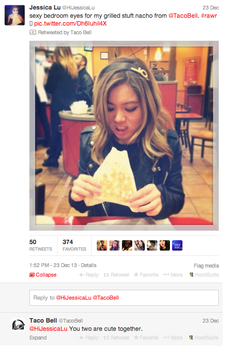This screenshot has height=346, width=230.
Task: Open HootSuite on the Taco Bell reply
Action: click(x=204, y=338)
